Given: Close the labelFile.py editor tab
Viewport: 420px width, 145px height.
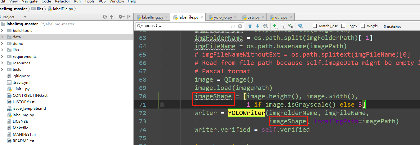Looking at the screenshot, I should click(x=202, y=18).
